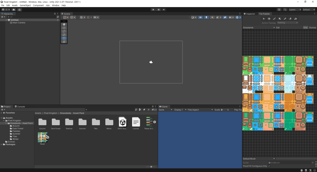The image size is (317, 172).
Task: Open the Account profile icon dropdown
Action: [6, 9]
